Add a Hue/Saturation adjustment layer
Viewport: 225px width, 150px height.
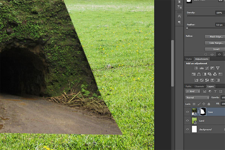193,74
